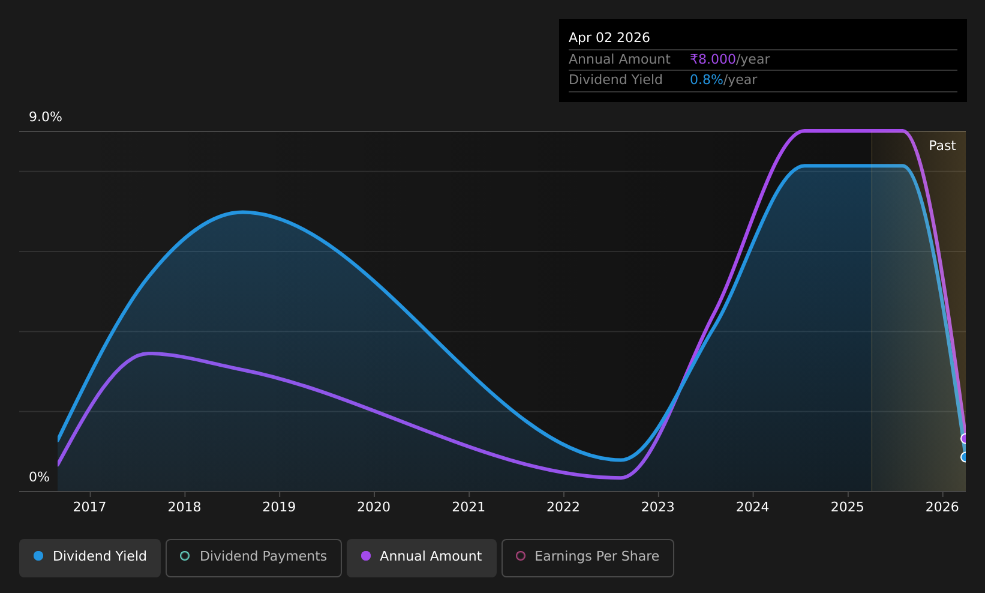The width and height of the screenshot is (985, 593).
Task: Select the blue endpoint marker on chart
Action: coord(965,457)
